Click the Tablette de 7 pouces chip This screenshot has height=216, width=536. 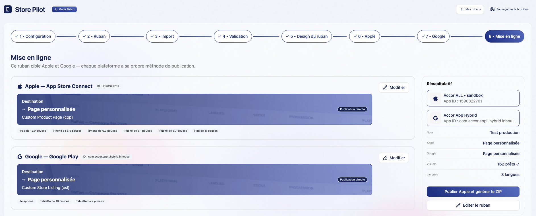[90, 201]
